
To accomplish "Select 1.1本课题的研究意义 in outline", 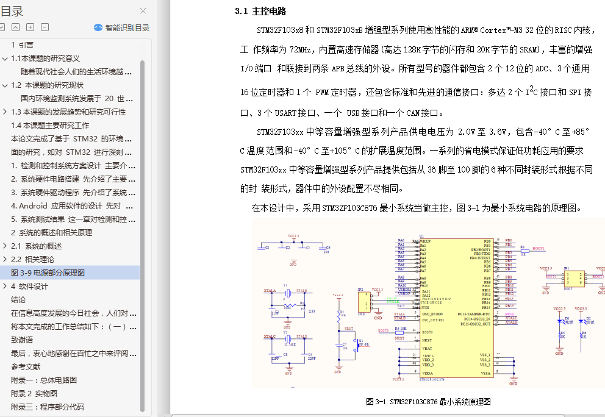I will 46,59.
